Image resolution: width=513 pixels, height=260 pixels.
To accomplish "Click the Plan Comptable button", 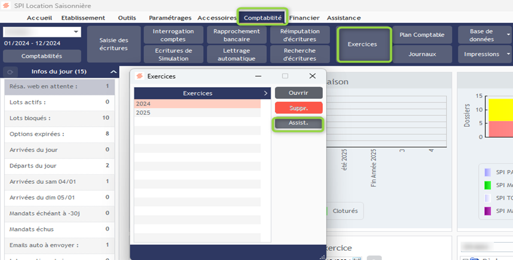I will [x=422, y=35].
